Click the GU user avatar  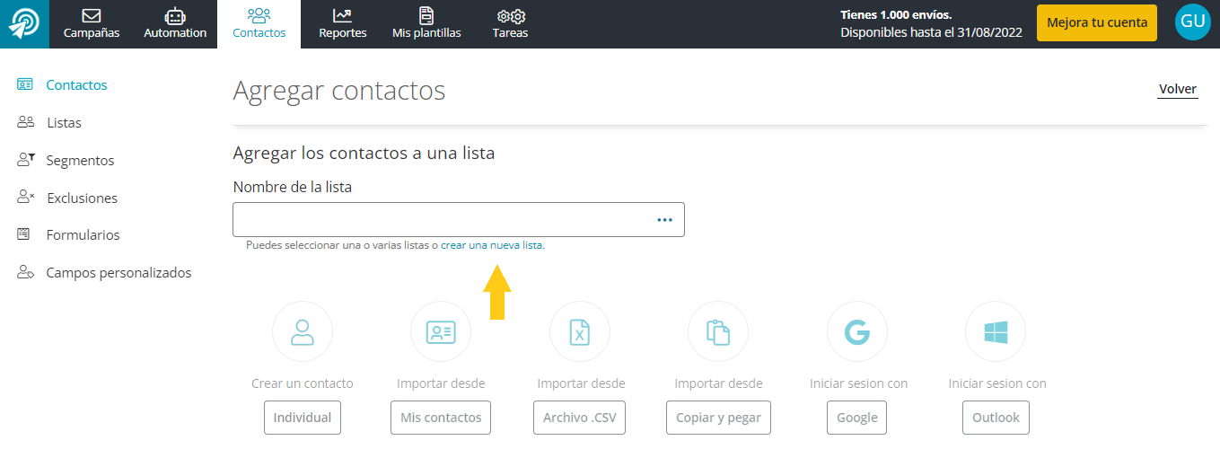1192,22
